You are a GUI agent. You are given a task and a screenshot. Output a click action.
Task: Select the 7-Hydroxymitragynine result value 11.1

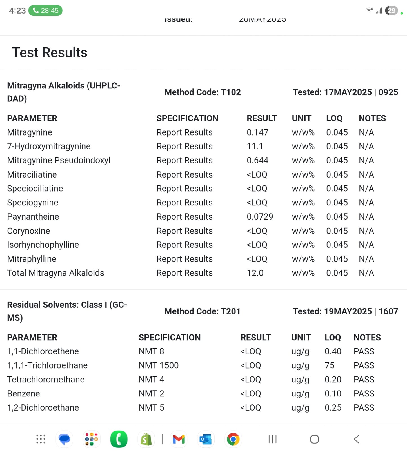pos(255,146)
